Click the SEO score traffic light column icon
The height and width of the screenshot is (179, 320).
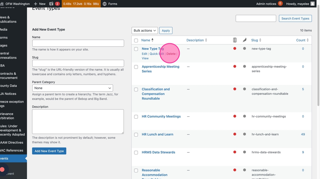235,40
